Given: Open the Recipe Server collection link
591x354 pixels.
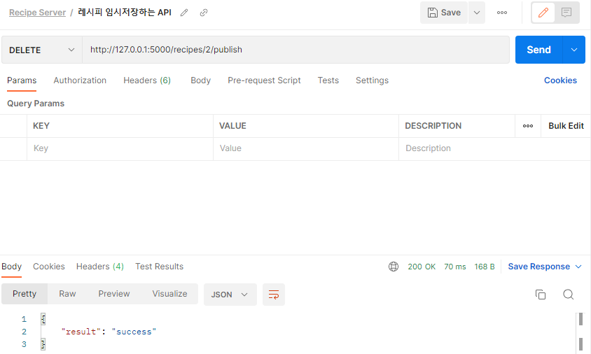Looking at the screenshot, I should (x=37, y=13).
